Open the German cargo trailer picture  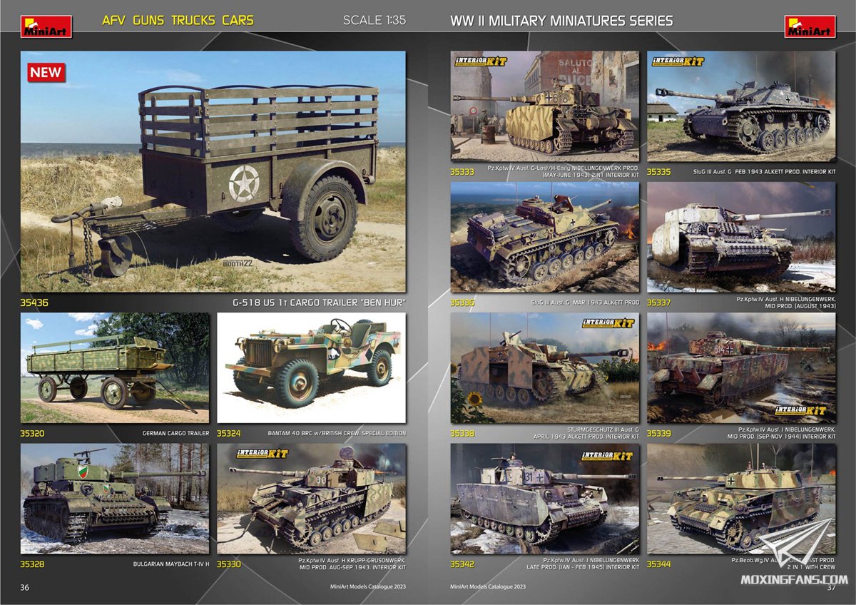click(x=115, y=368)
